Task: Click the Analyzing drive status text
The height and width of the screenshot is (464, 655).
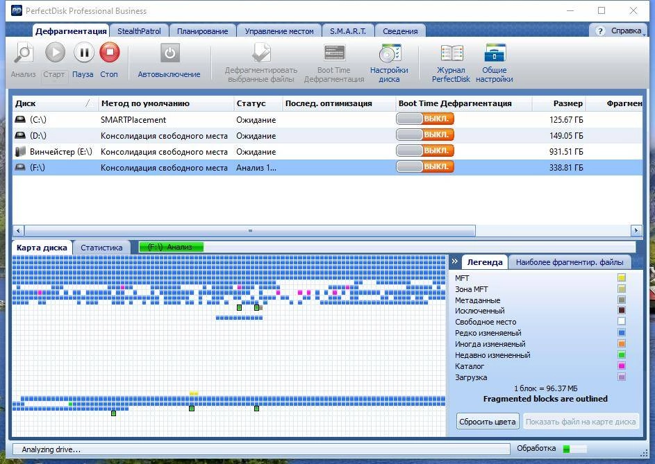Action: click(x=51, y=449)
